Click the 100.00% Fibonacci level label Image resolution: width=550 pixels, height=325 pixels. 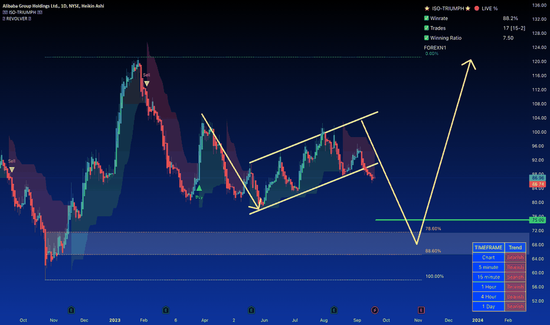click(434, 276)
